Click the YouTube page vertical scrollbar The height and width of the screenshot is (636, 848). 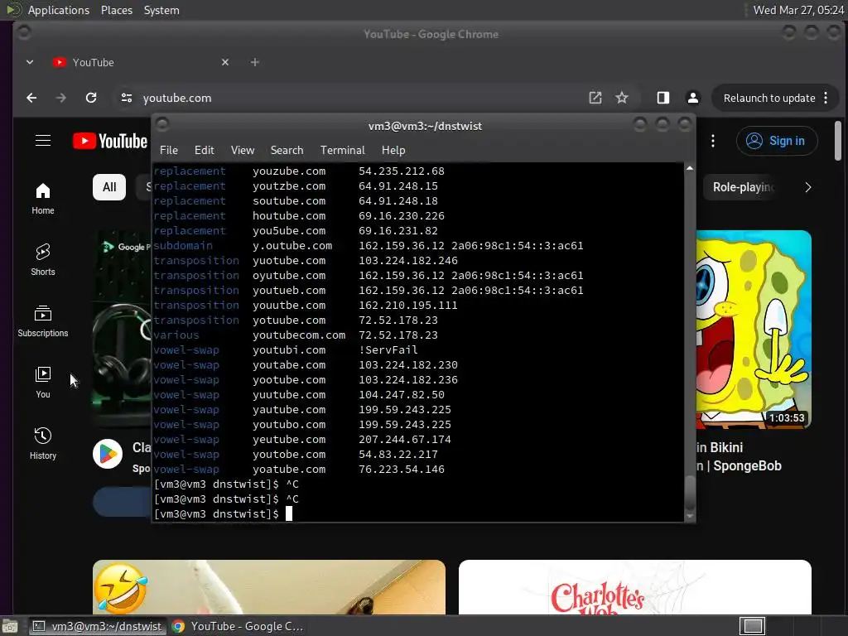(838, 141)
